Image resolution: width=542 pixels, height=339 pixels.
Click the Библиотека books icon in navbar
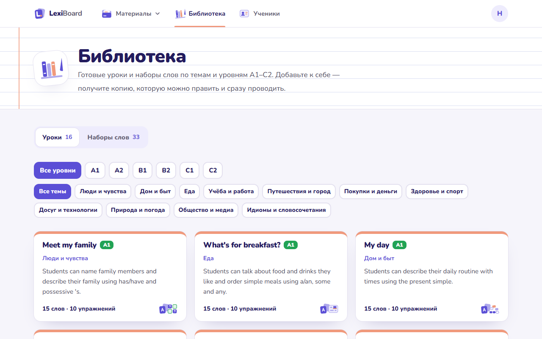[x=180, y=14]
